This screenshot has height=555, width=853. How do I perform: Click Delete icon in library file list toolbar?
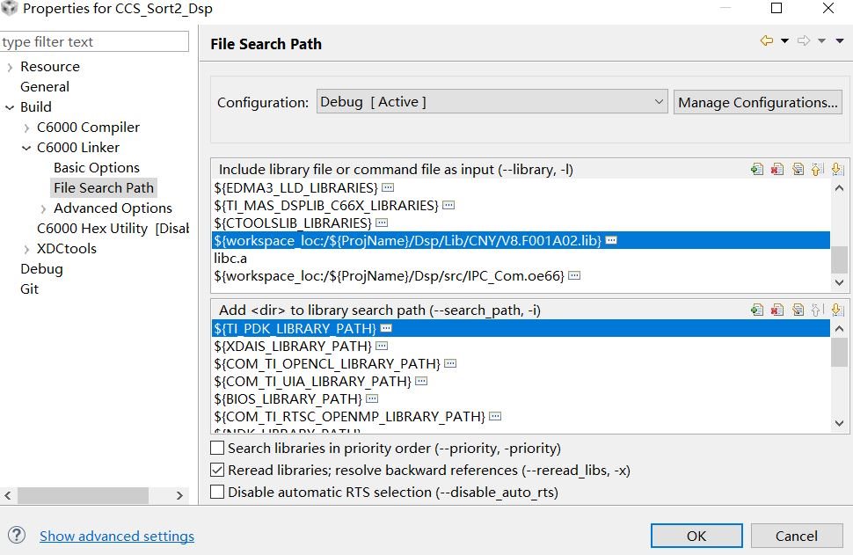(776, 170)
